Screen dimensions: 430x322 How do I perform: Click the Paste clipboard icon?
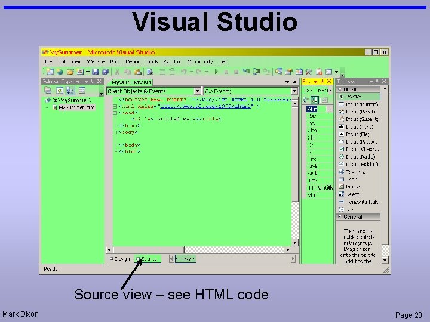coord(138,72)
